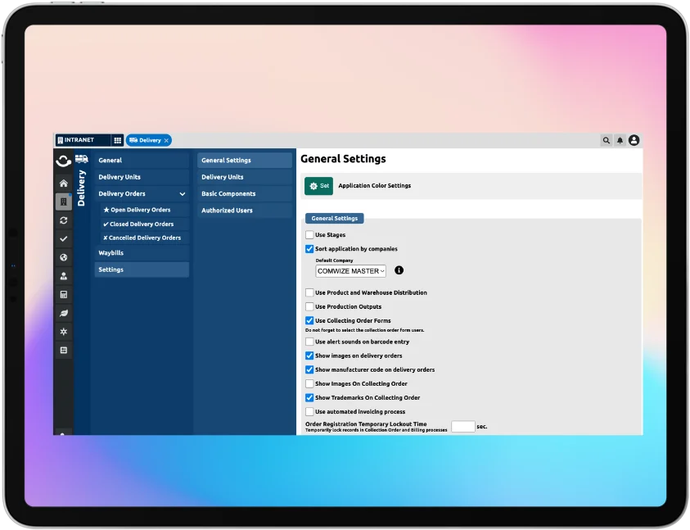
Task: Collapse the Delivery Orders chevron
Action: click(182, 194)
